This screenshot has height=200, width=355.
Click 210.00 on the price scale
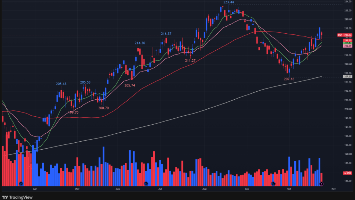pos(348,64)
